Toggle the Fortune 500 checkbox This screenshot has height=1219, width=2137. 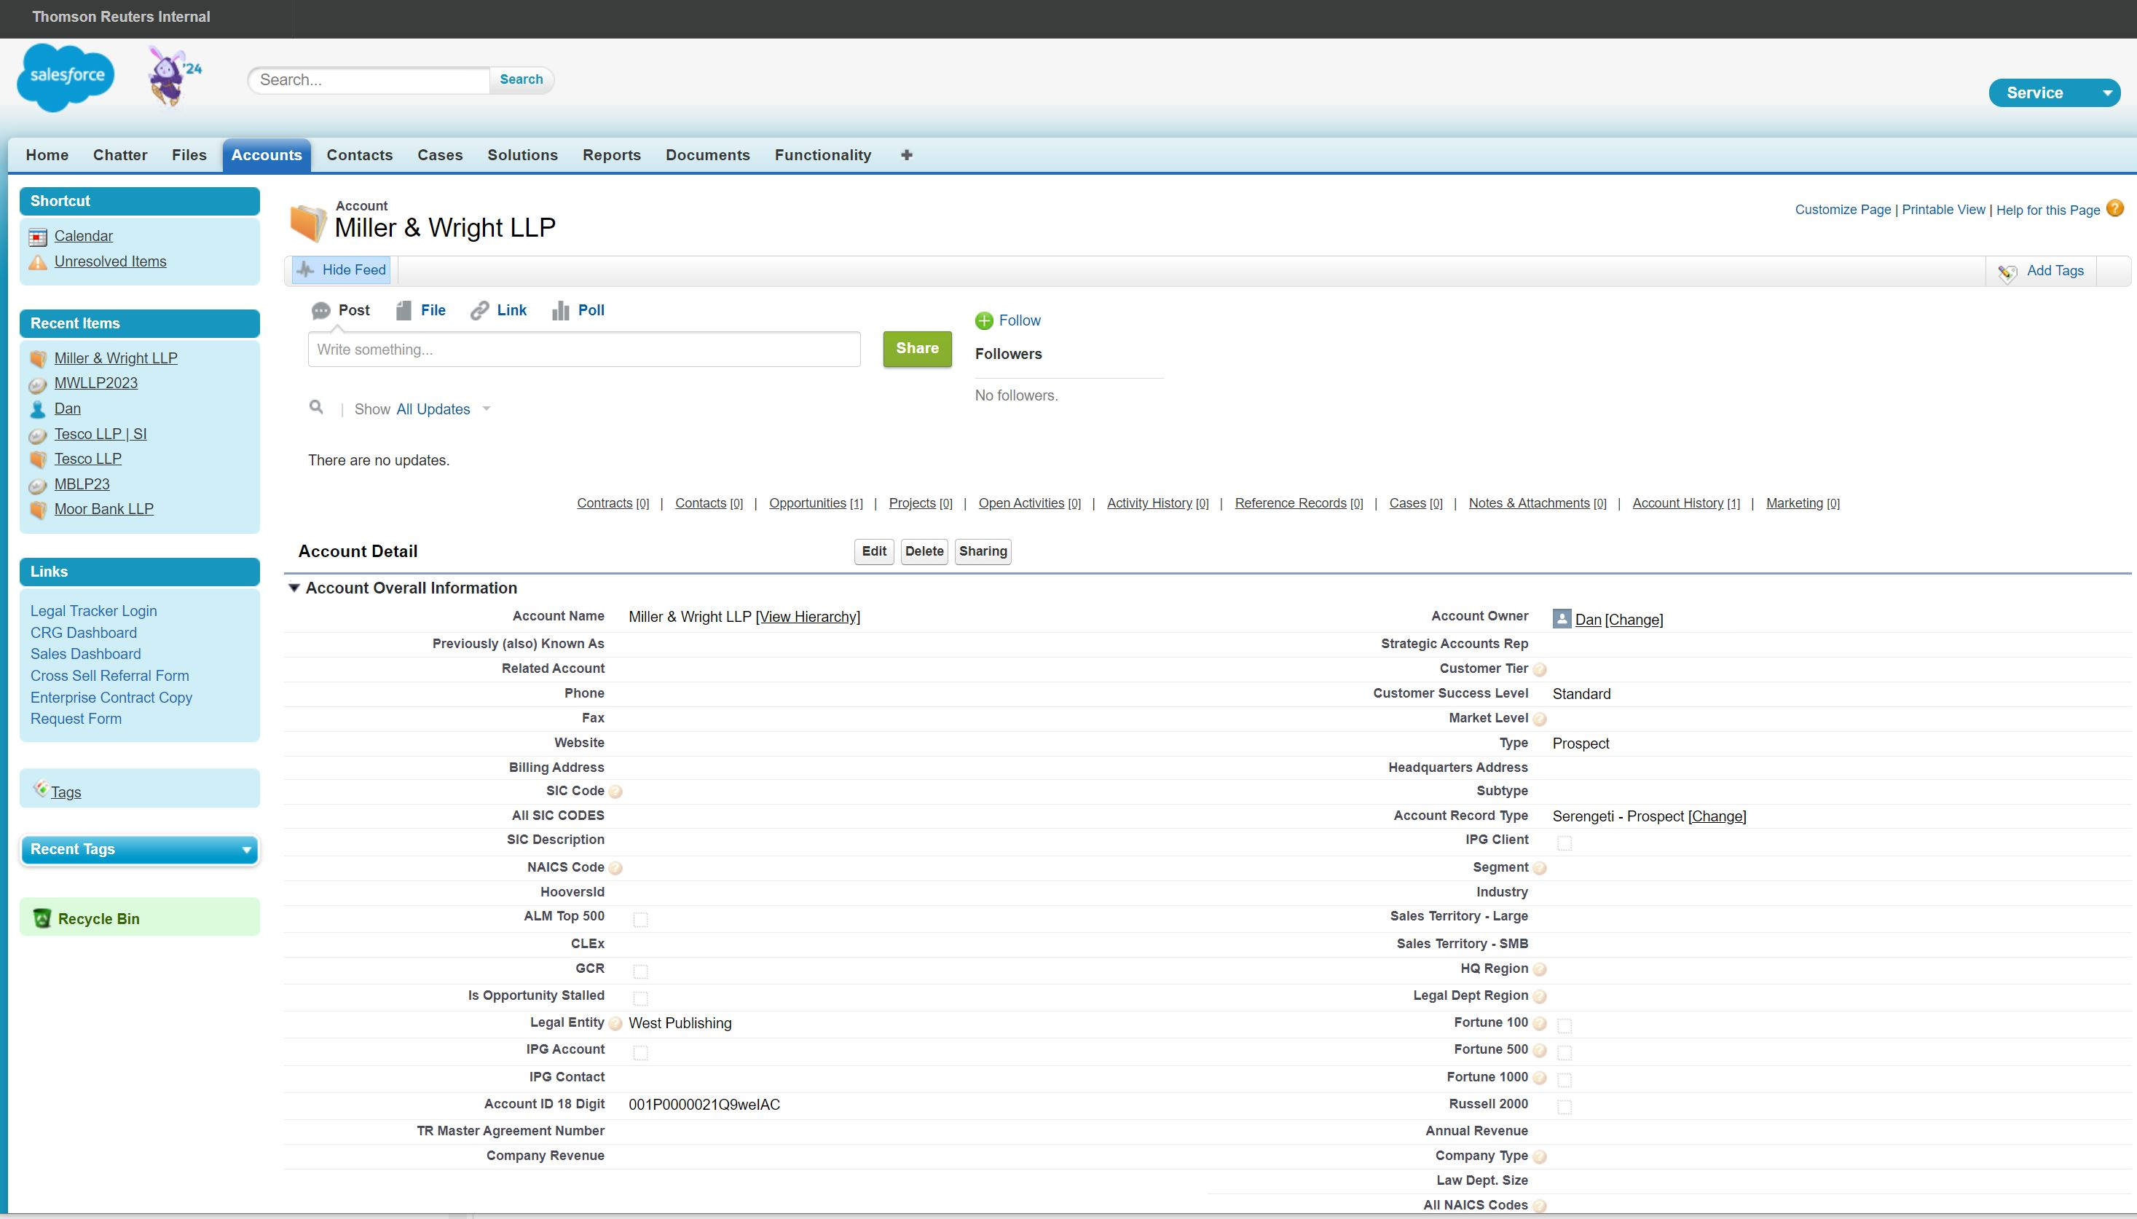click(1565, 1052)
